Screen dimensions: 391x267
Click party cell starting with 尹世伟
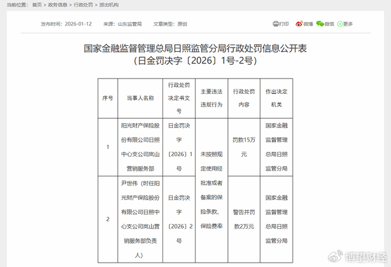(141, 219)
